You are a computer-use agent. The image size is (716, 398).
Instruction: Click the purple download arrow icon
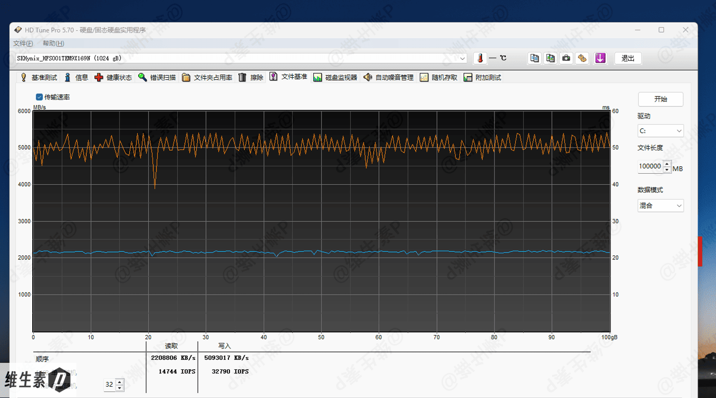(600, 58)
